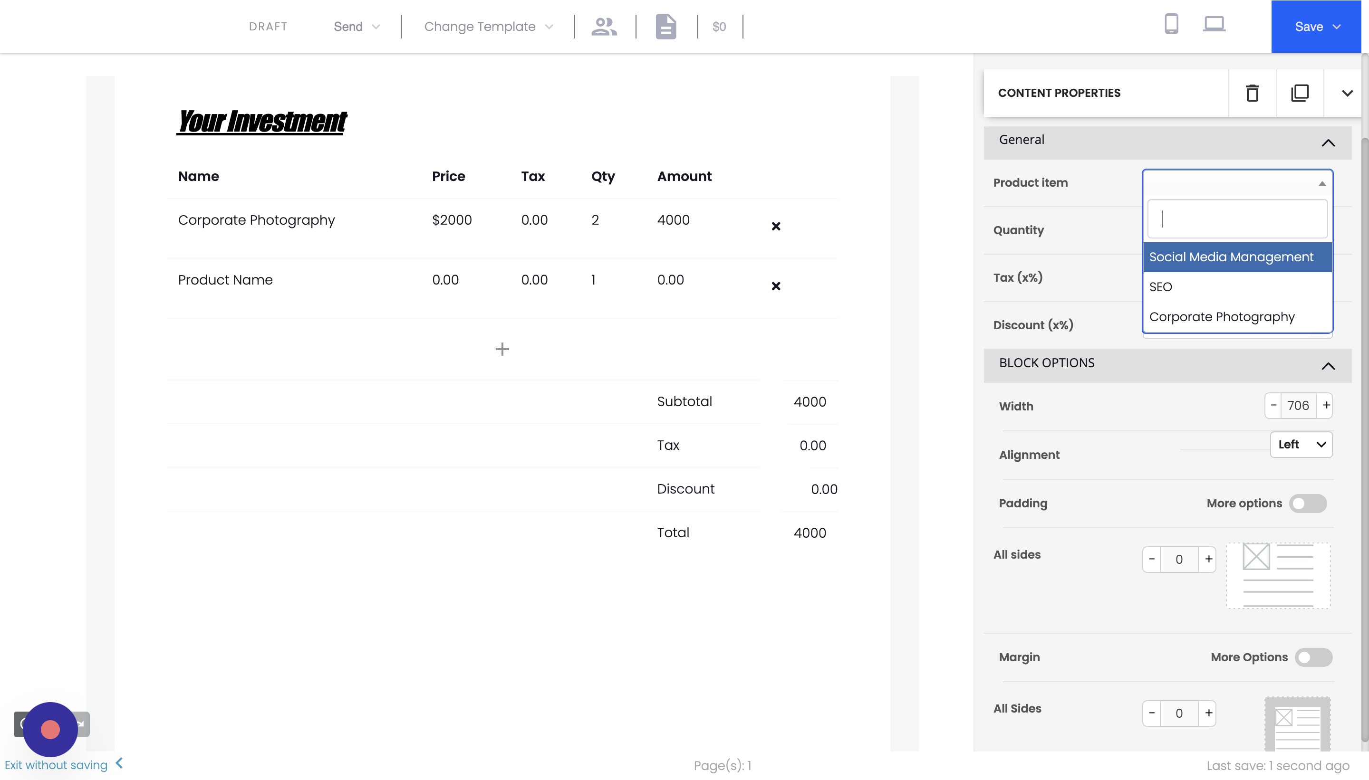The height and width of the screenshot is (780, 1369).
Task: Select Social Media Management option
Action: click(1231, 257)
